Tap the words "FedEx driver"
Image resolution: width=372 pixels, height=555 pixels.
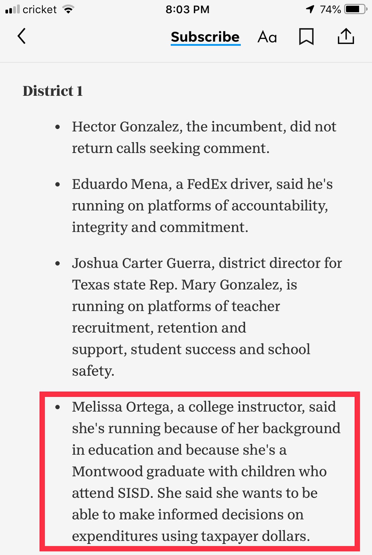pyautogui.click(x=229, y=184)
